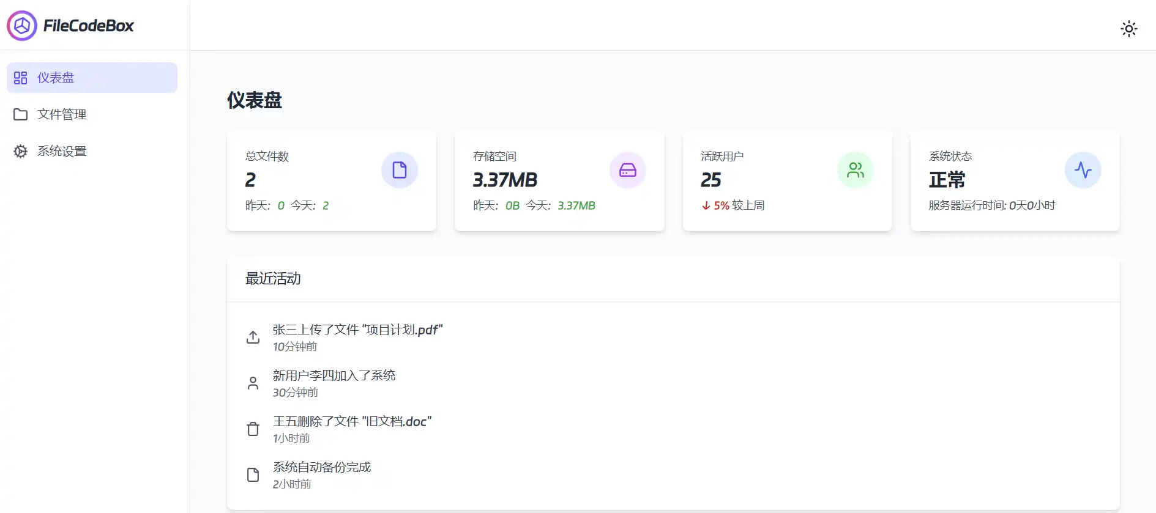Click the FileCodeBox logo icon
1156x513 pixels.
[22, 26]
